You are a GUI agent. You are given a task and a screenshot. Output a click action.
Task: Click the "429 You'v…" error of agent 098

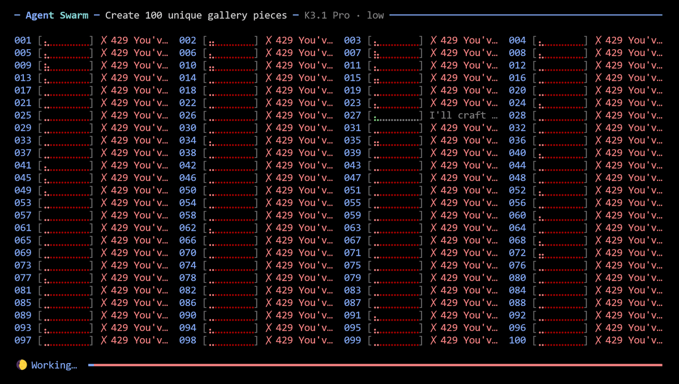(x=304, y=340)
